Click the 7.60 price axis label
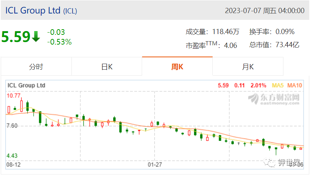 point(12,126)
